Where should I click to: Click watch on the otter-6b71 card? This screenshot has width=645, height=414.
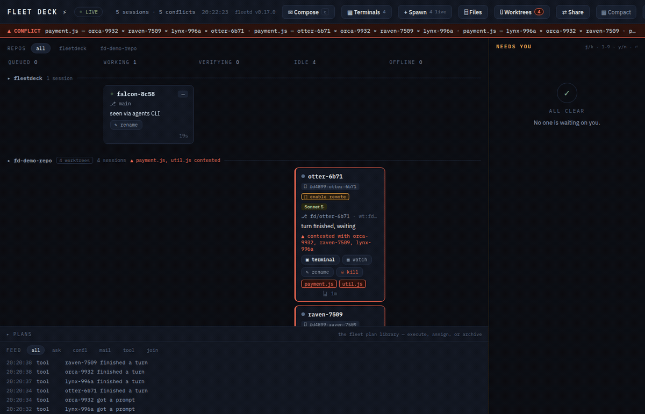point(357,260)
